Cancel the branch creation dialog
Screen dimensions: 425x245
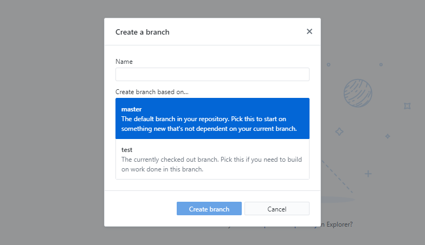click(276, 209)
